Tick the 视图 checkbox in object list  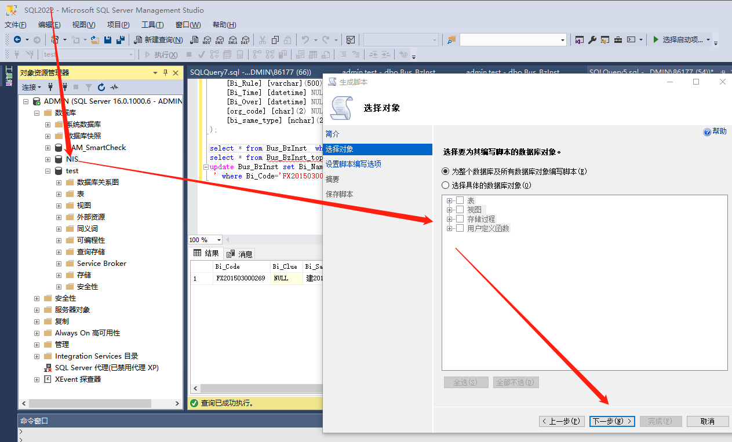pos(460,210)
